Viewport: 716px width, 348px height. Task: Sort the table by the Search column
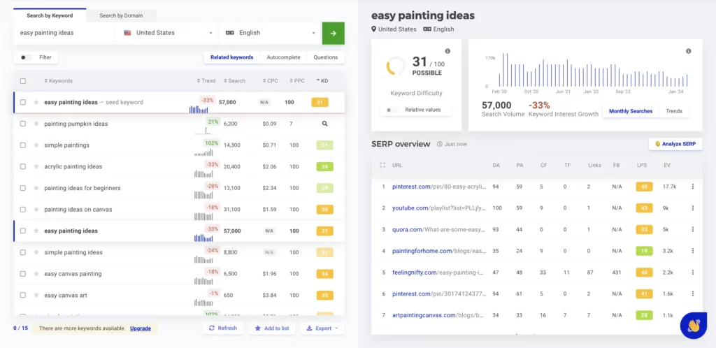coord(235,81)
